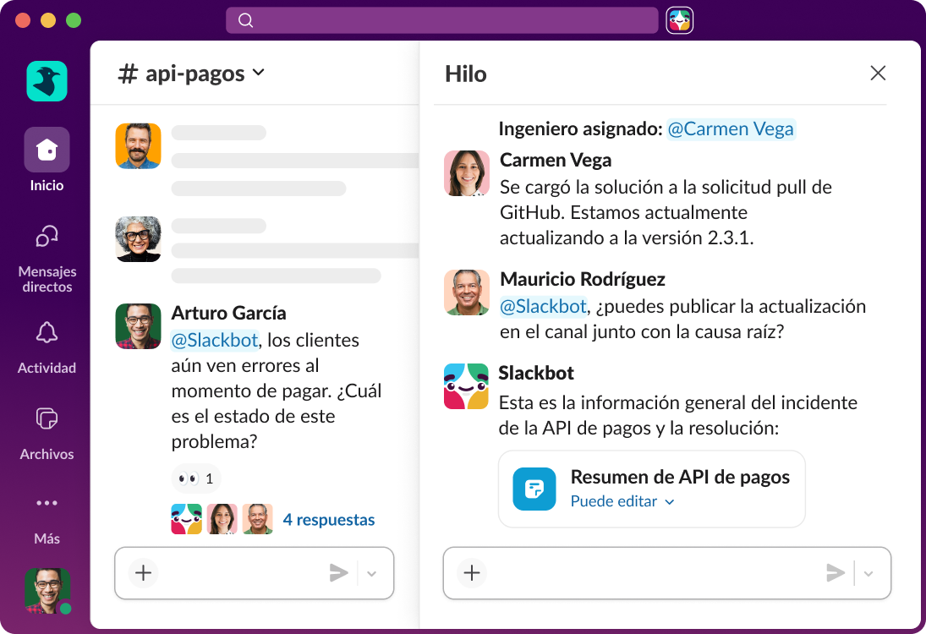Open bearded man's avatar in channel
This screenshot has width=926, height=634.
click(x=138, y=145)
